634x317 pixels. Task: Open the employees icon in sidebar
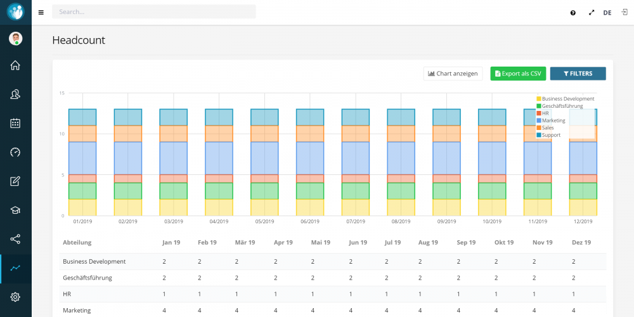pos(15,94)
